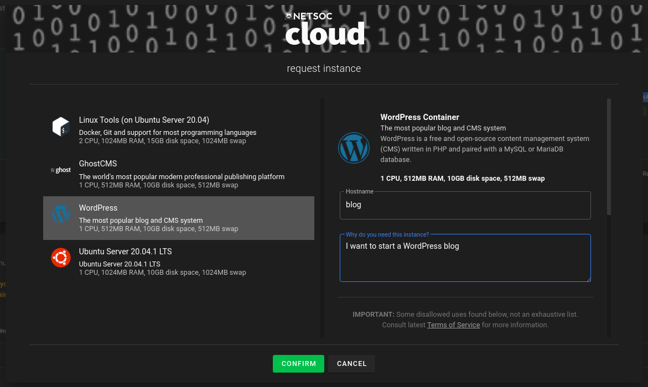Focus the 'Why do you need this instance?' textarea
Image resolution: width=648 pixels, height=387 pixels.
pos(465,258)
